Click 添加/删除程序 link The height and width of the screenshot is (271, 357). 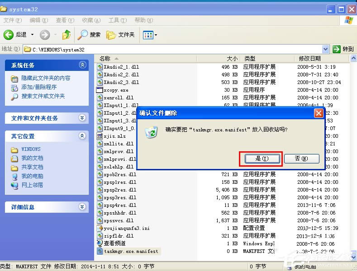pyautogui.click(x=39, y=87)
